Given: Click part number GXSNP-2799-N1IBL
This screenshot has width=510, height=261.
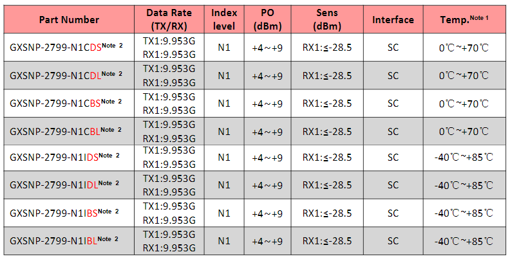Looking at the screenshot, I should pyautogui.click(x=64, y=240).
